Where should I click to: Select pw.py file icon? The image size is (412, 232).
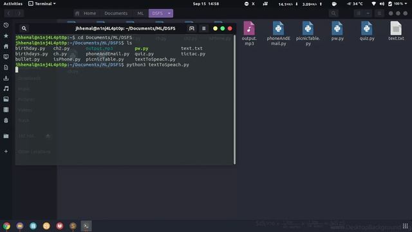[x=337, y=28]
